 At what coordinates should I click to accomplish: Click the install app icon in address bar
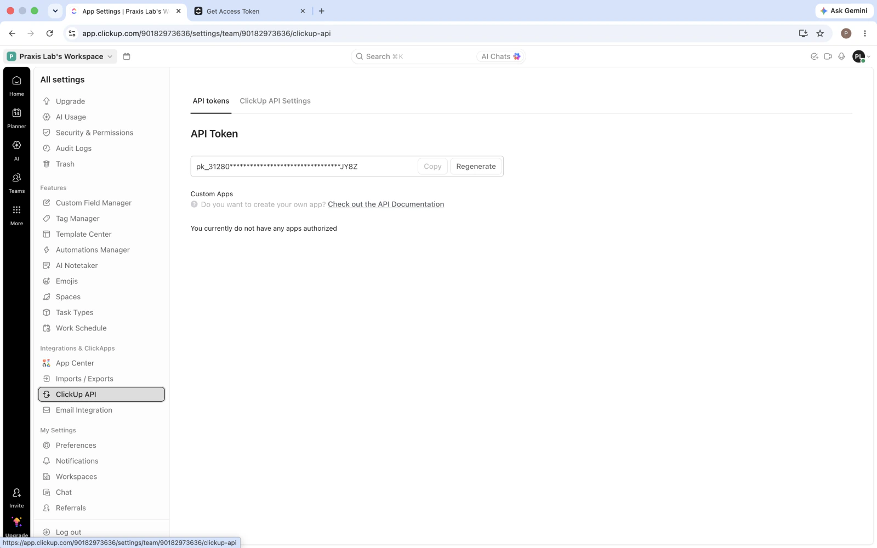[803, 33]
